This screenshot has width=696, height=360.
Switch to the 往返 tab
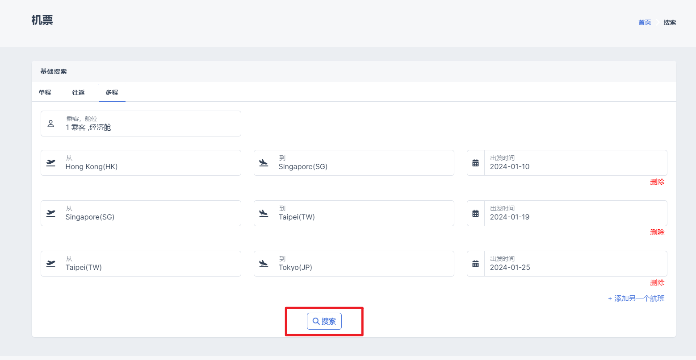(x=78, y=92)
